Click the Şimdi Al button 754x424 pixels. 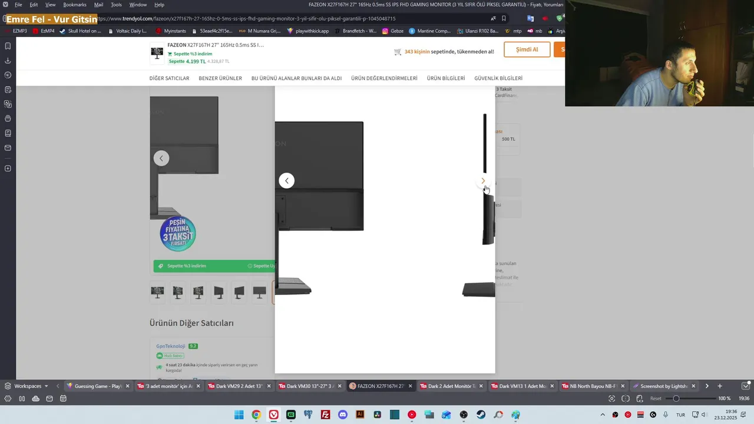tap(527, 49)
